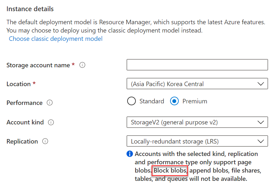
Task: Expand the Account kind dropdown
Action: pos(197,122)
